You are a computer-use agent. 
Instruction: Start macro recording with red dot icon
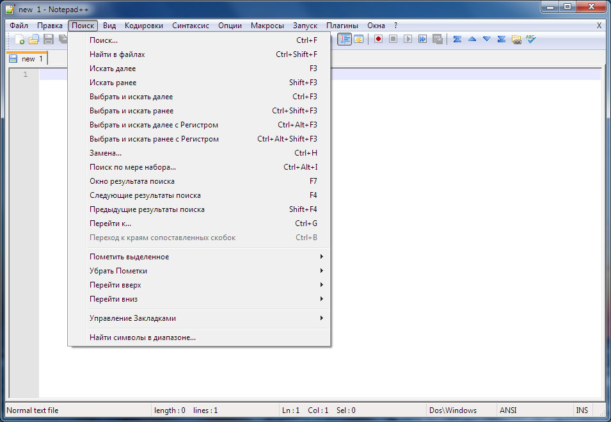click(x=378, y=39)
